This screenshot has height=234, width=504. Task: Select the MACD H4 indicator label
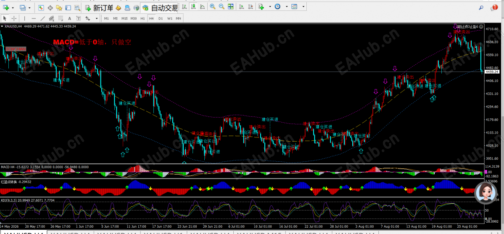pyautogui.click(x=8, y=167)
